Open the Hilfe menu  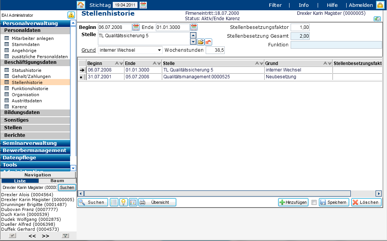click(x=332, y=5)
